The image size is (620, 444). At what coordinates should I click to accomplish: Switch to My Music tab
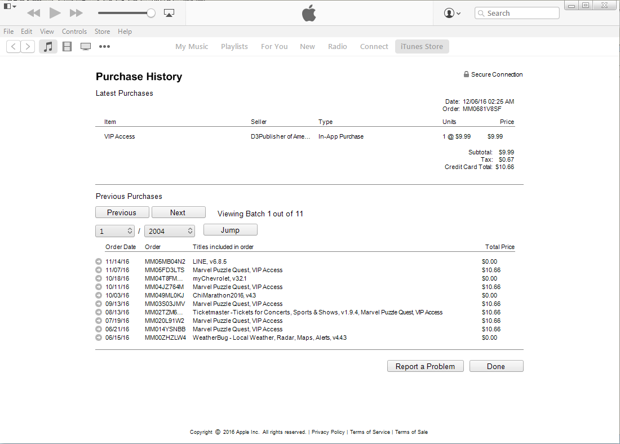[x=192, y=47]
